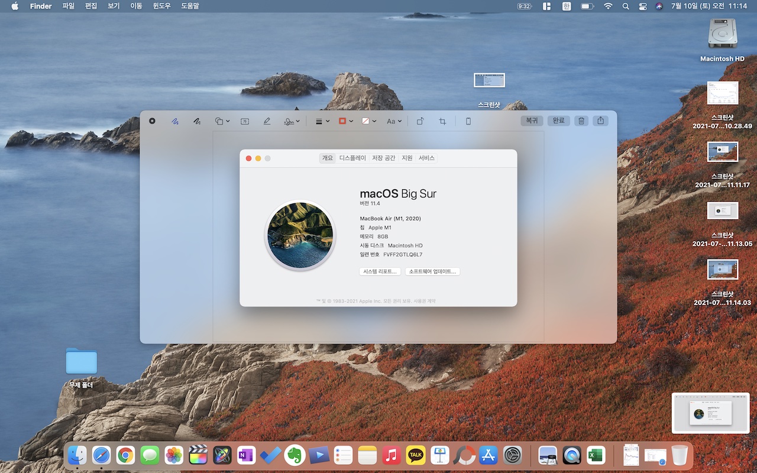Click the serial number FVFF2GTLQ6L7 text
This screenshot has height=473, width=757.
click(403, 254)
